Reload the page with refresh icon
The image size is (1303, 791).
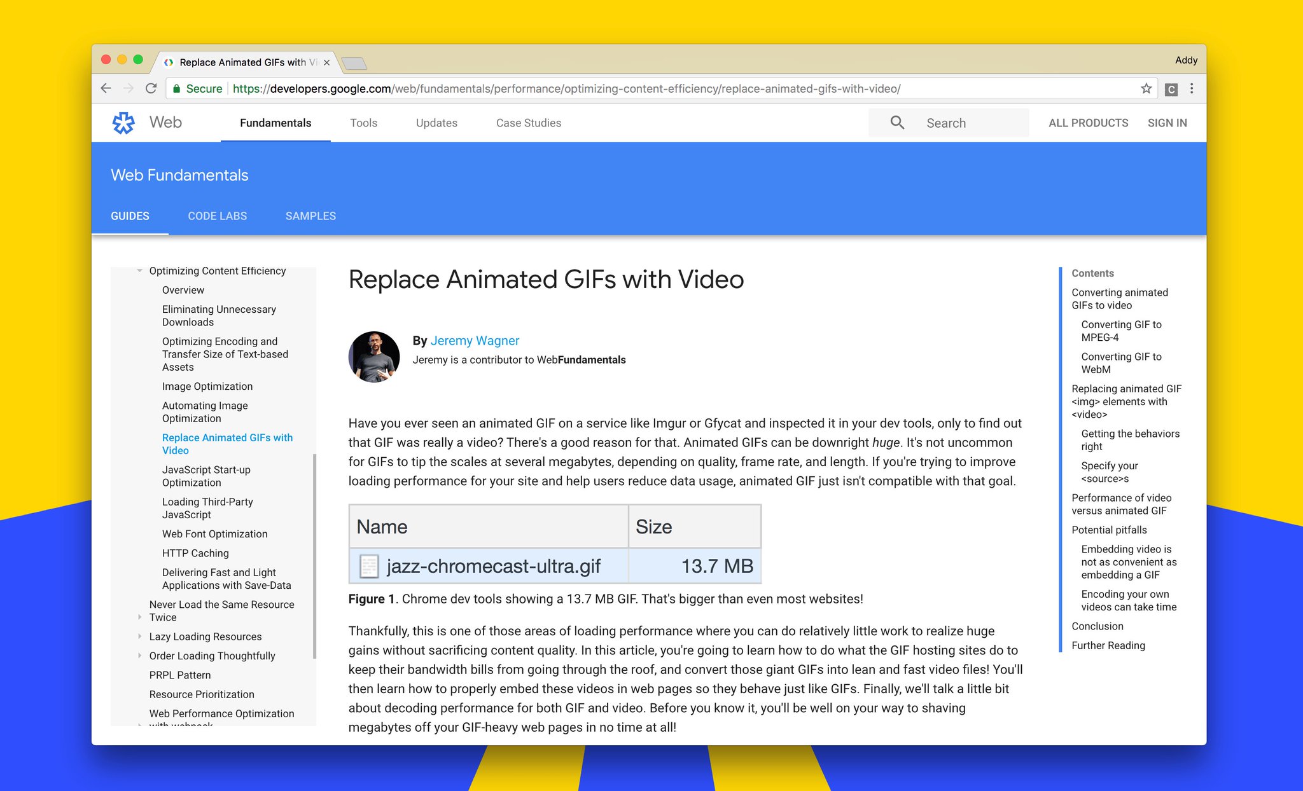[x=151, y=88]
